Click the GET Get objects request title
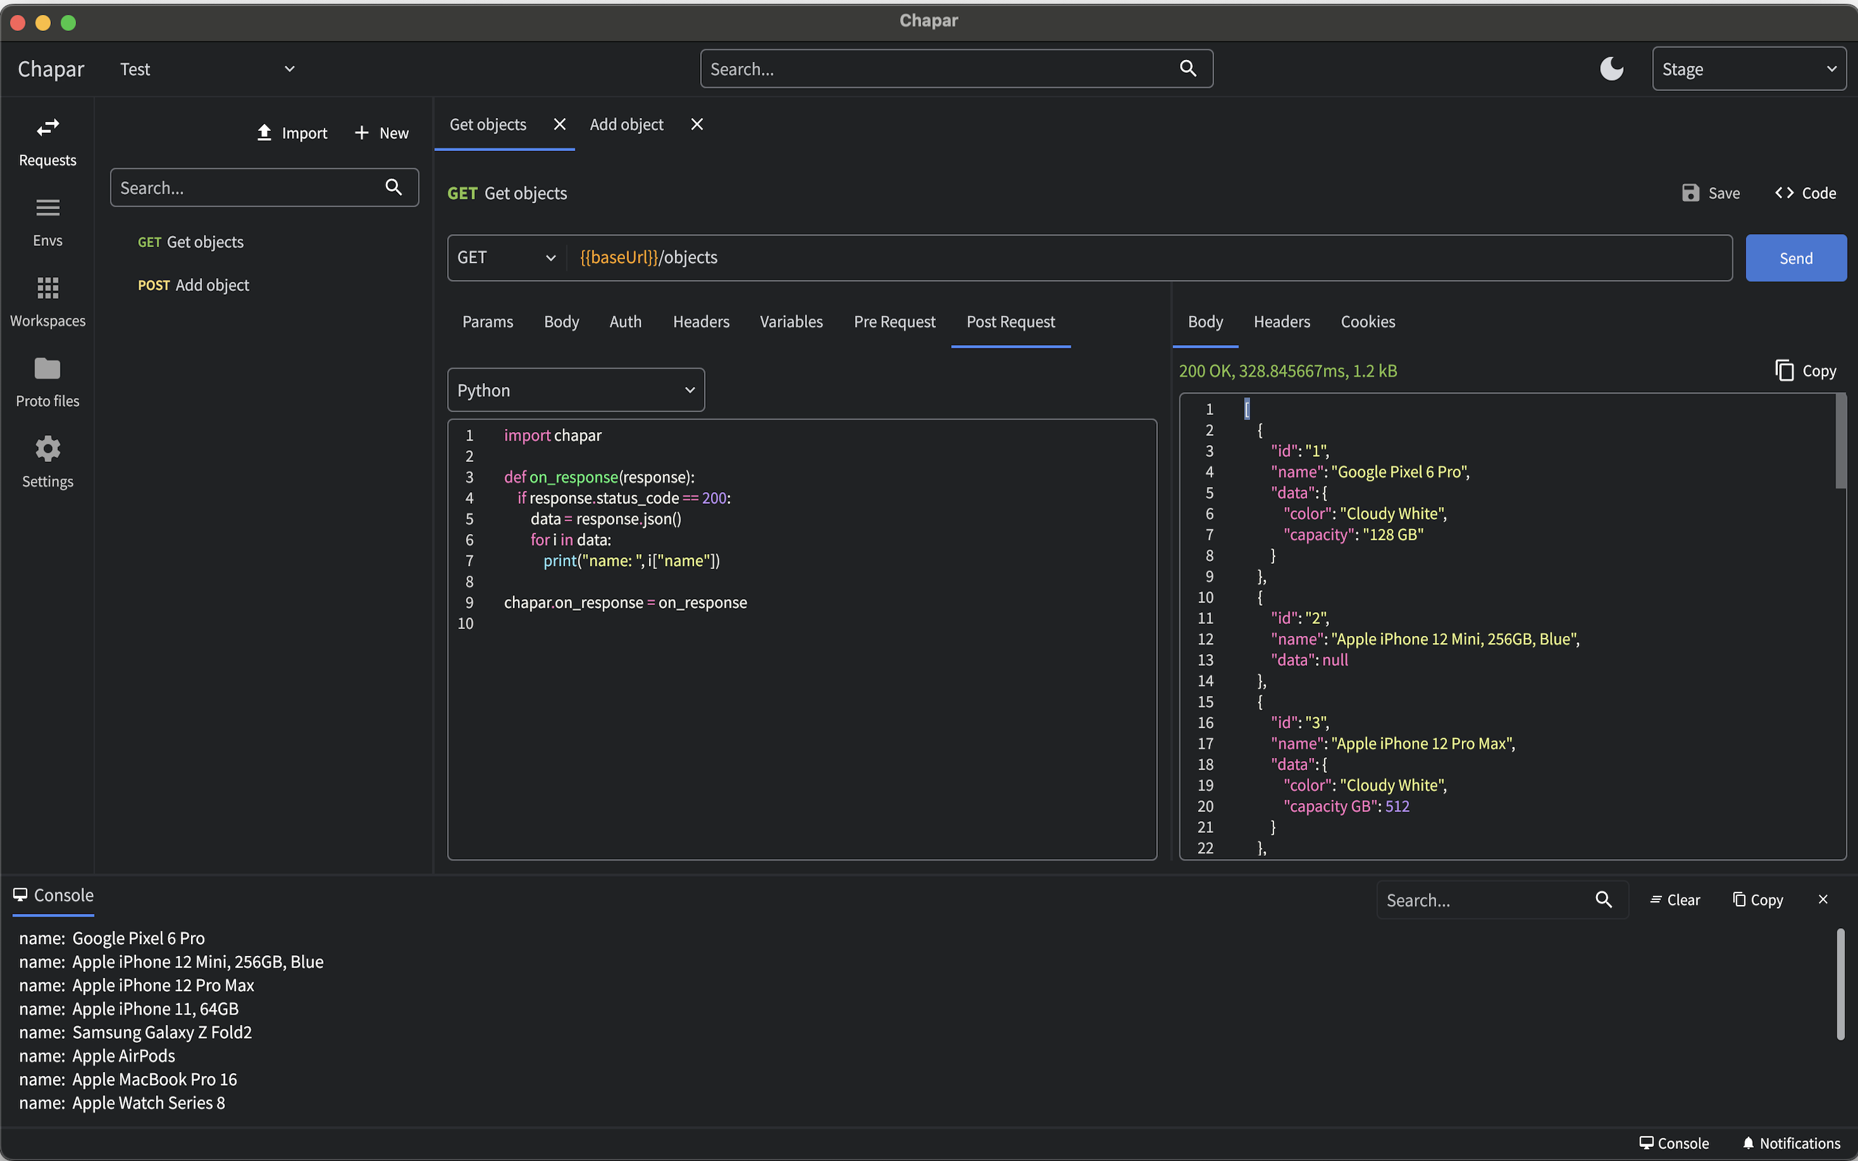 coord(506,193)
